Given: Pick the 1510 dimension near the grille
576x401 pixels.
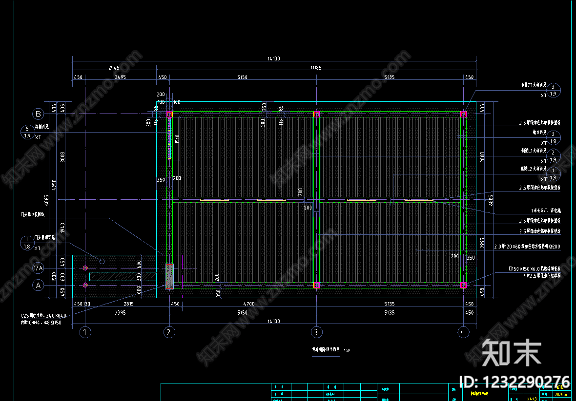Looking at the screenshot, I should (x=177, y=139).
